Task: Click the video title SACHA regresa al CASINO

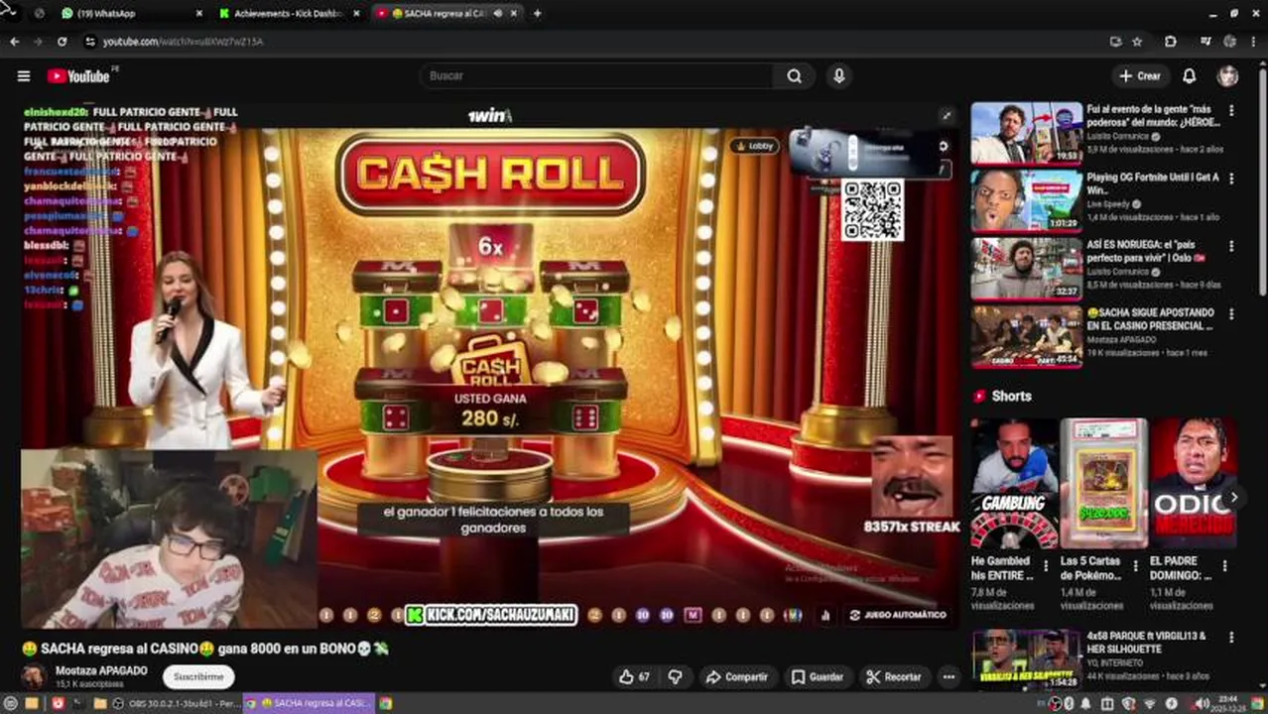Action: pyautogui.click(x=205, y=648)
